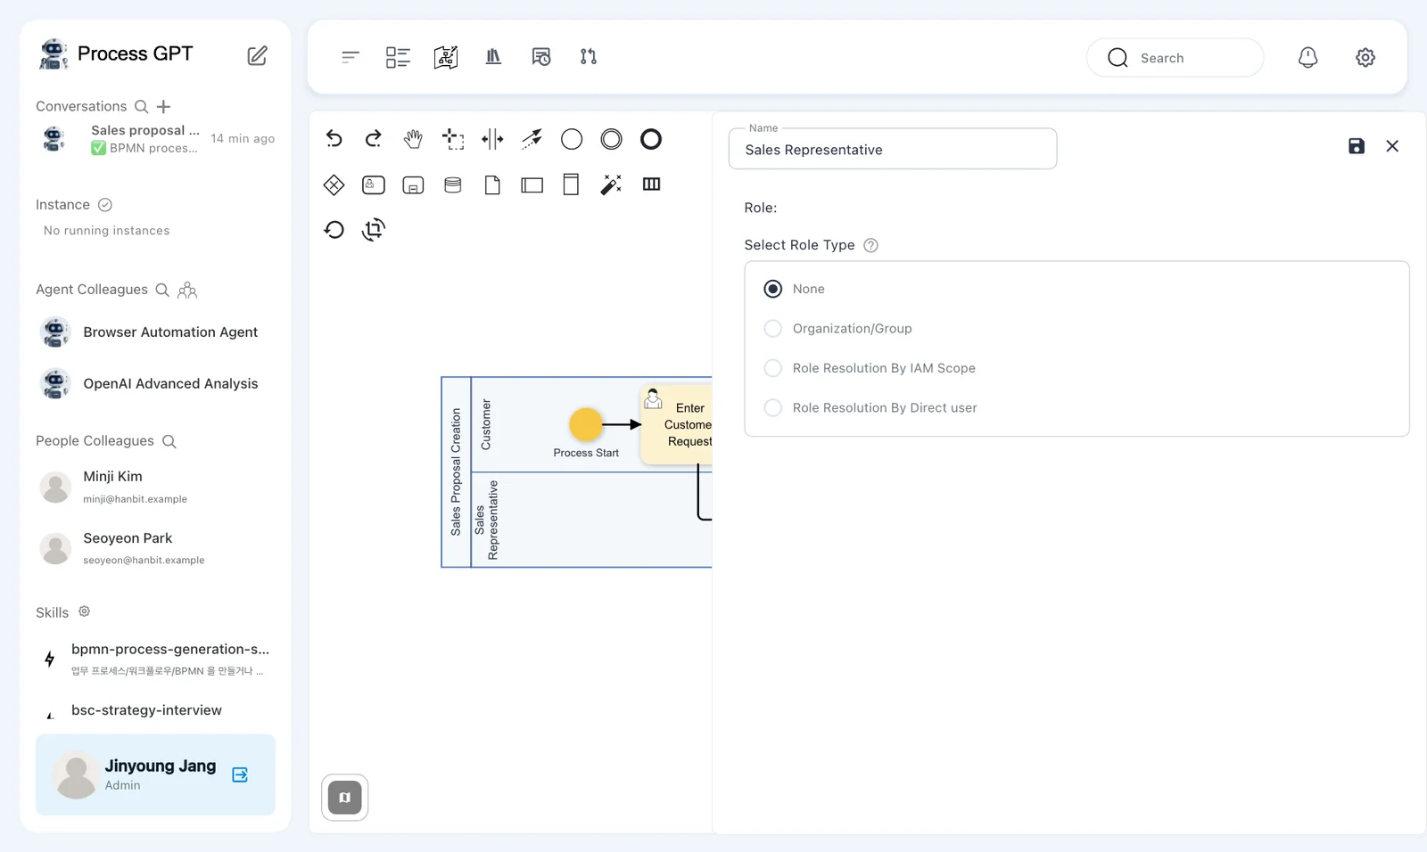Add an intermediate event double circle
Viewport: 1427px width, 852px height.
(611, 139)
